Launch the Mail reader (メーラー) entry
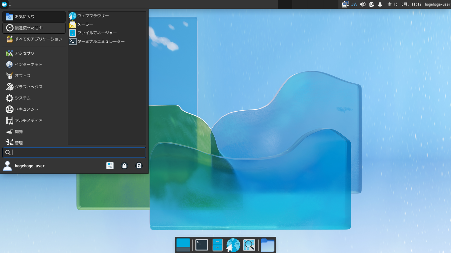The height and width of the screenshot is (253, 451). [107, 24]
